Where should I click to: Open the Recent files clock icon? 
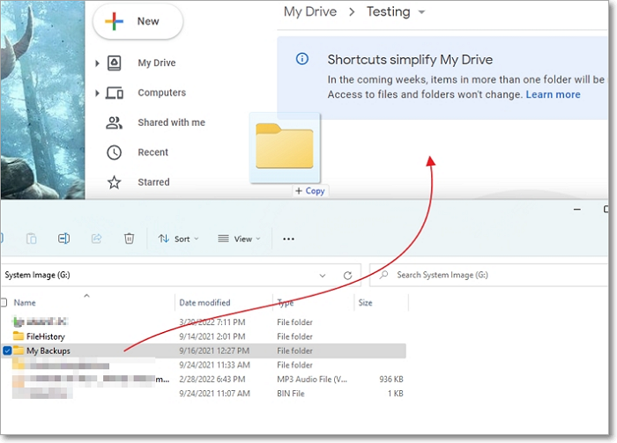114,152
